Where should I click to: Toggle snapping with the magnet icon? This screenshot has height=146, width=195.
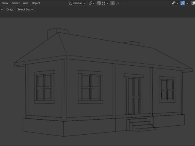coord(99,3)
